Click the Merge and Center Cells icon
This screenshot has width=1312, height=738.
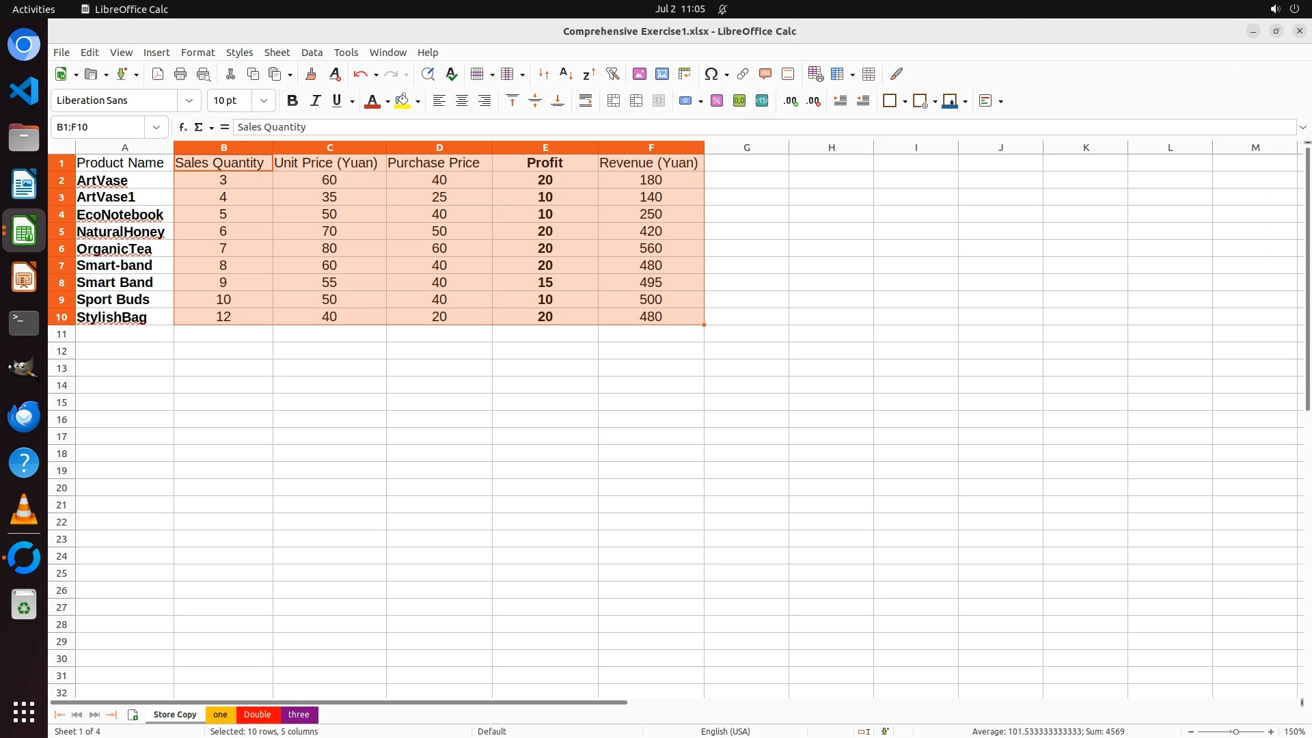pos(614,100)
